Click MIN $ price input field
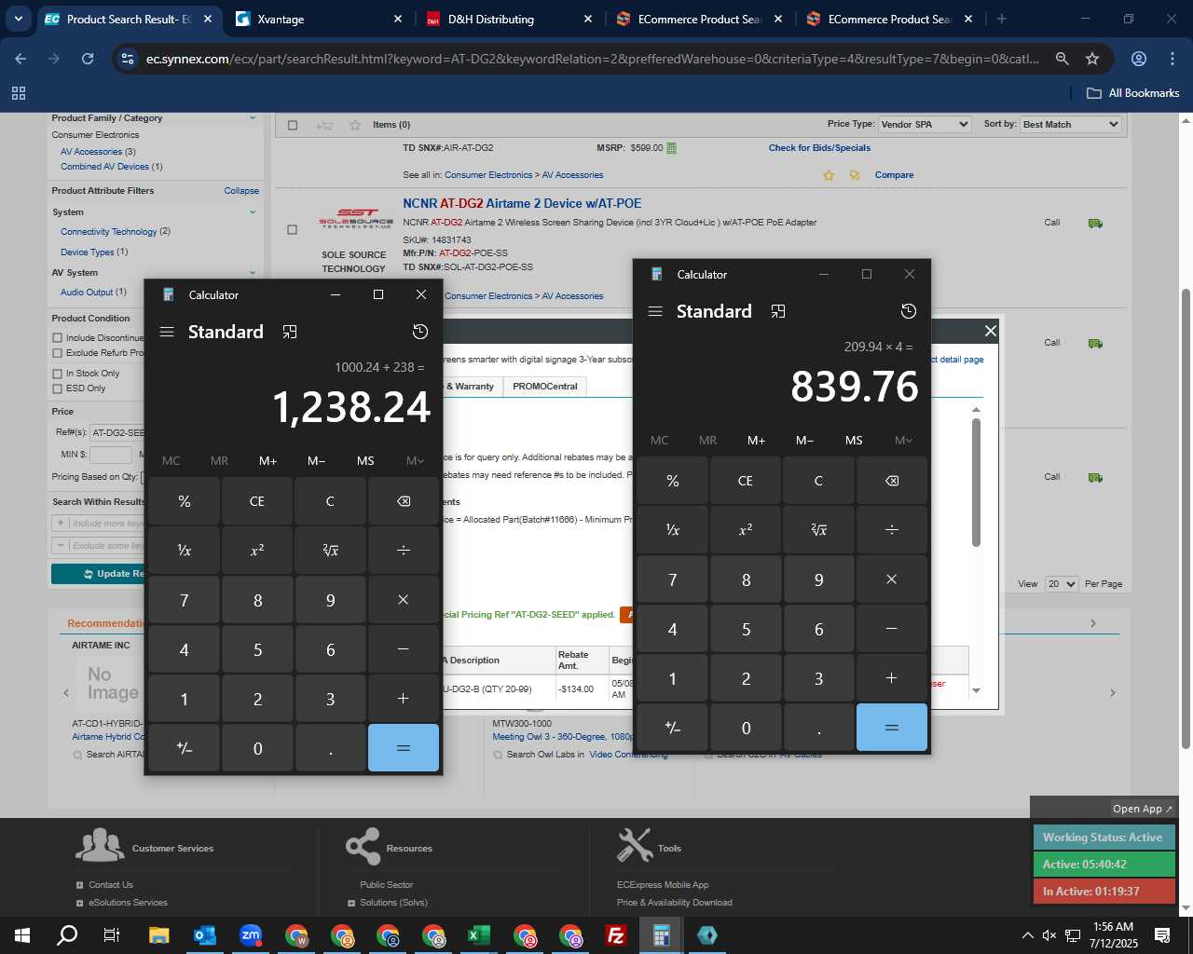The image size is (1193, 954). click(x=111, y=455)
